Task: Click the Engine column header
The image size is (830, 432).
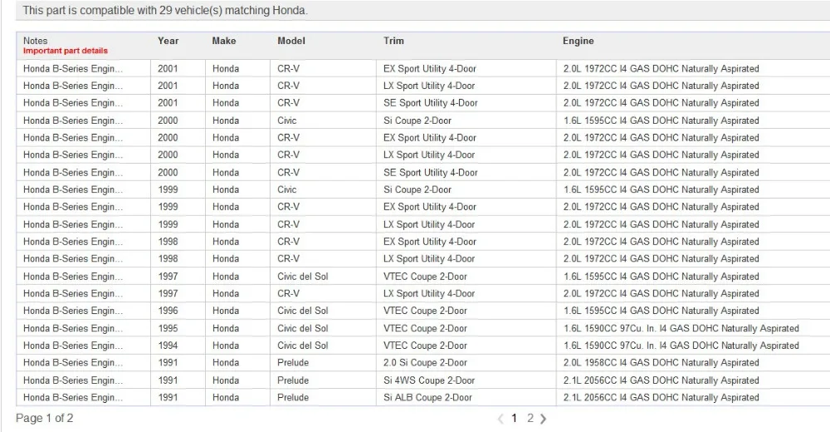Action: click(578, 41)
